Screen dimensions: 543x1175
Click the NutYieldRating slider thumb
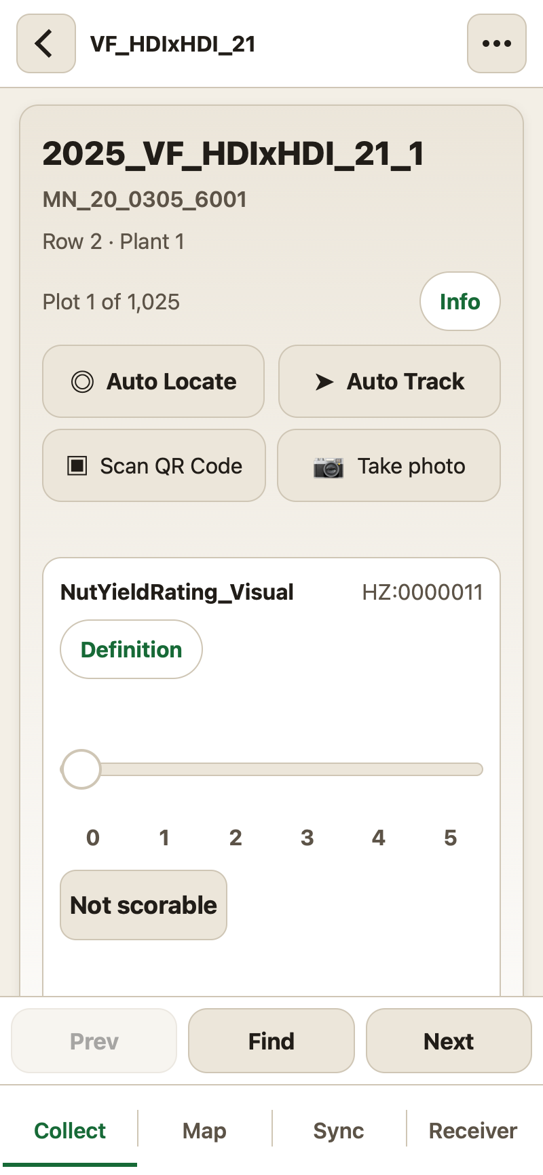click(x=81, y=769)
